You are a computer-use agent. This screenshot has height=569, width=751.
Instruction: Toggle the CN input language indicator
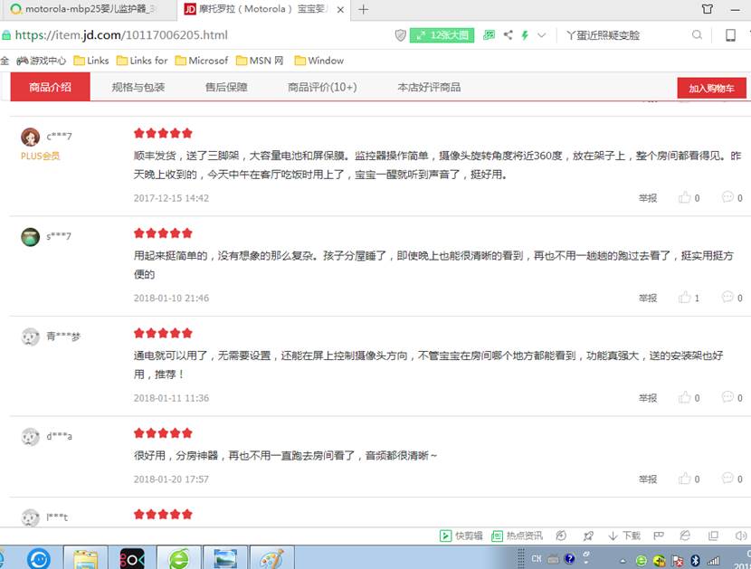(537, 559)
